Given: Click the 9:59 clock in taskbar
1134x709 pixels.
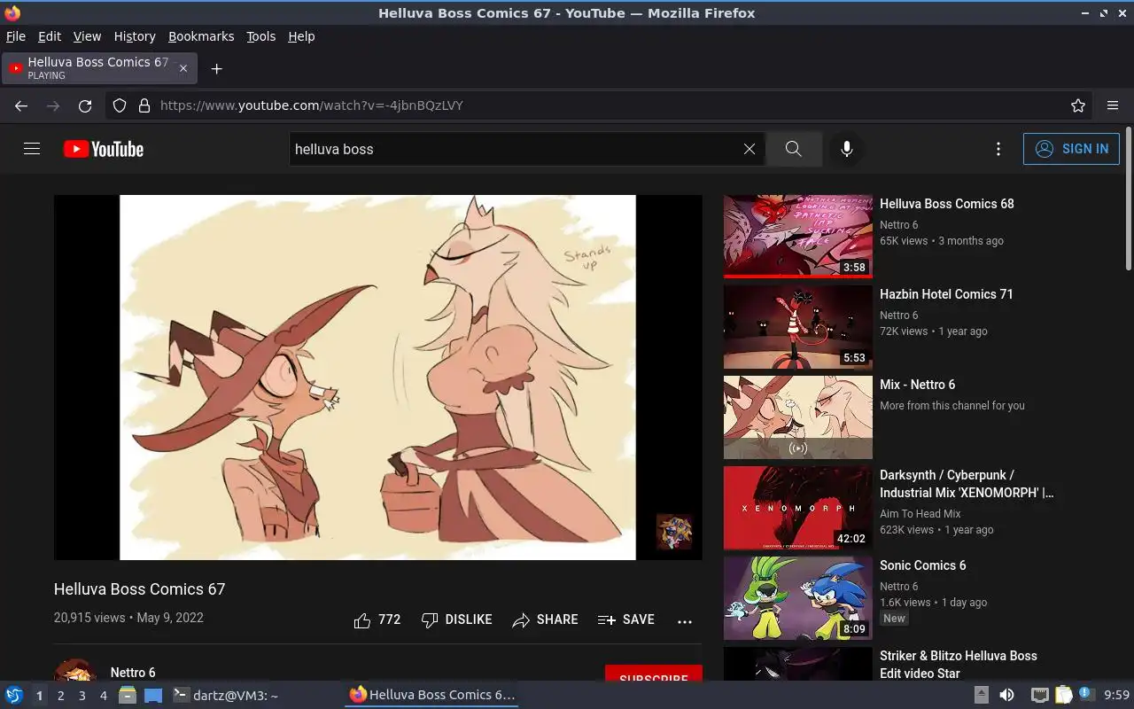Looking at the screenshot, I should pyautogui.click(x=1117, y=695).
